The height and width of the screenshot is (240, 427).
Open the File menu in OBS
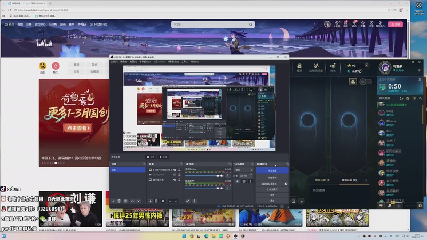click(114, 62)
